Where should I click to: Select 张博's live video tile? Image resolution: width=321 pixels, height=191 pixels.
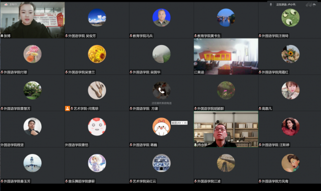33,20
